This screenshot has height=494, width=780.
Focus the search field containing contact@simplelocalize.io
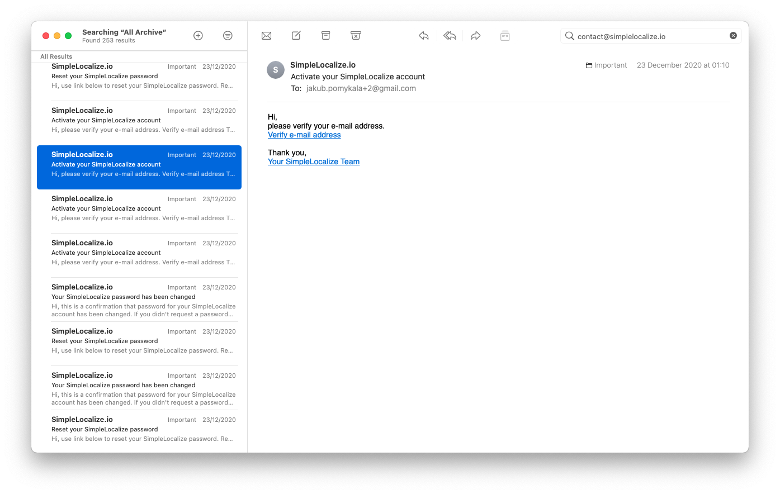point(651,36)
